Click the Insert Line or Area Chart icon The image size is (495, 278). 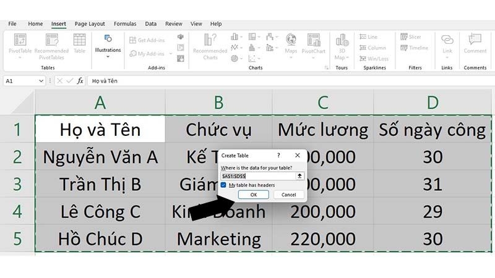(x=235, y=48)
